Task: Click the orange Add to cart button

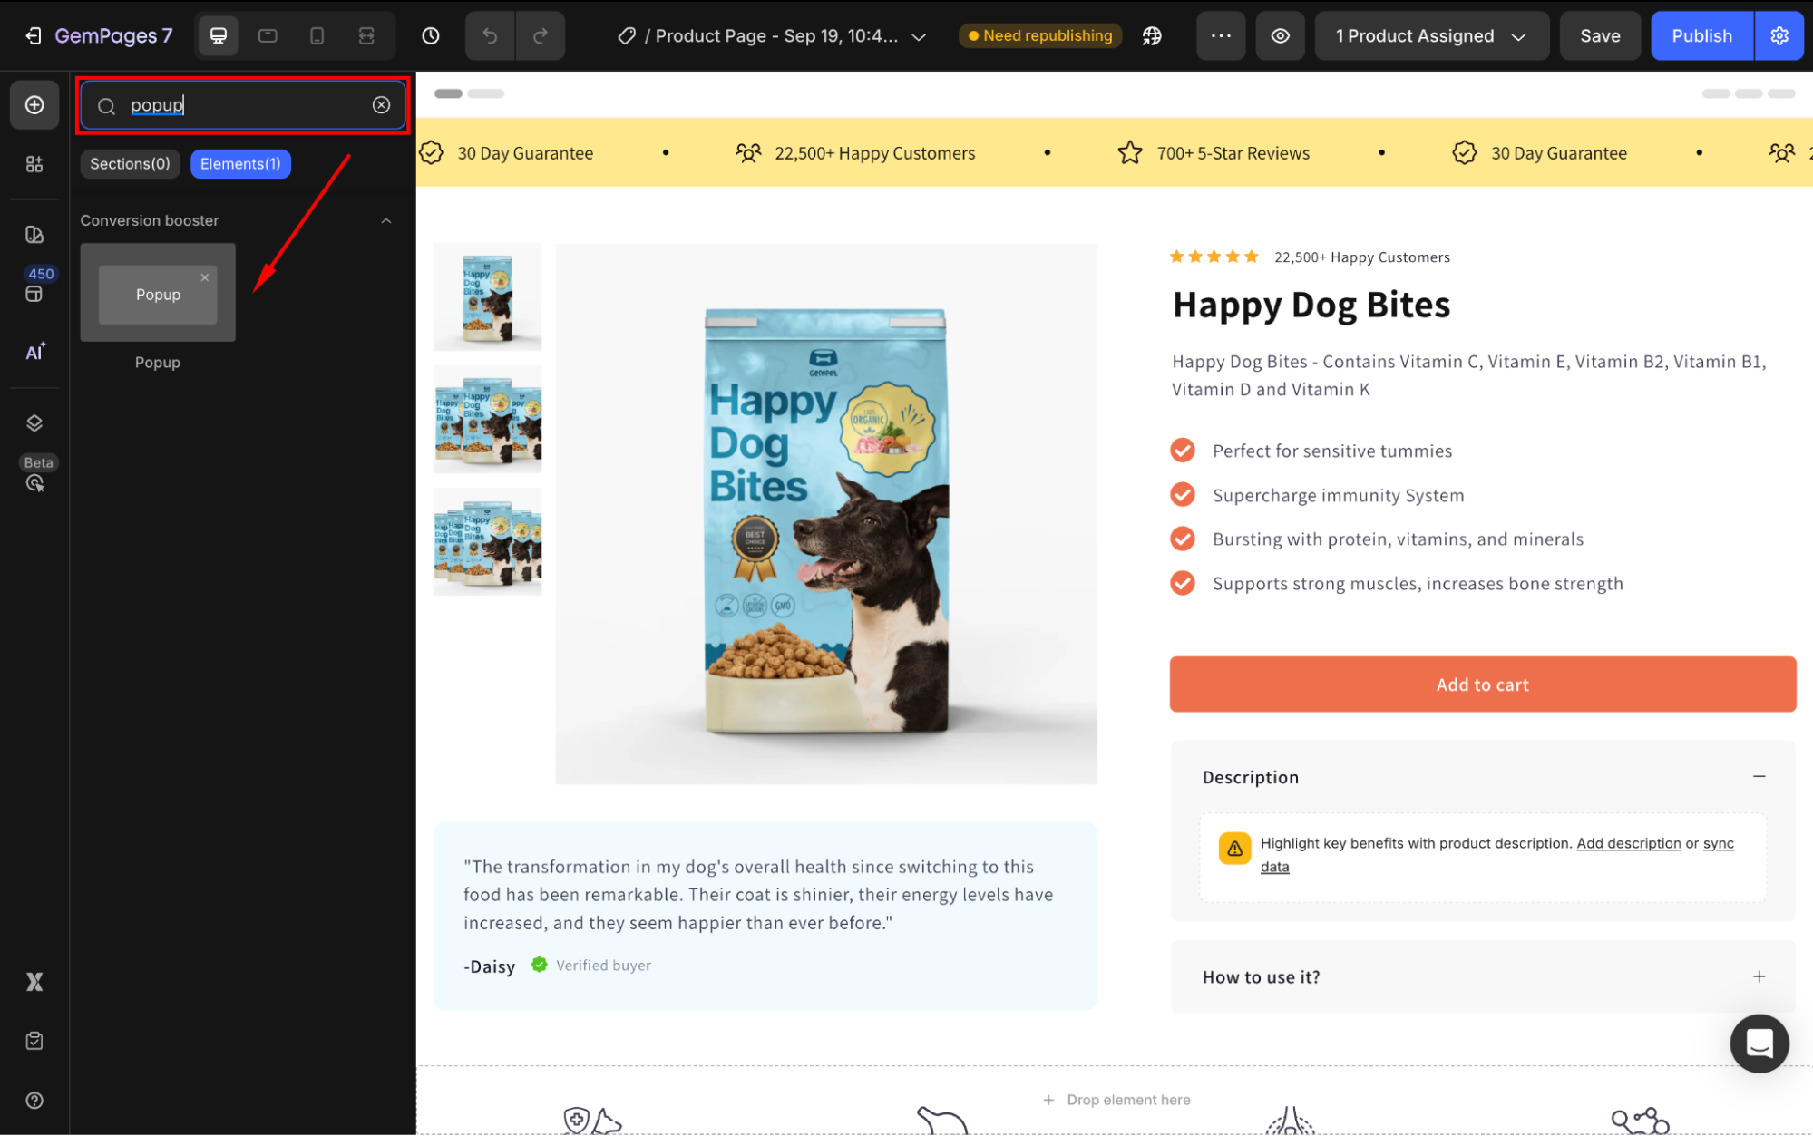Action: [1482, 685]
